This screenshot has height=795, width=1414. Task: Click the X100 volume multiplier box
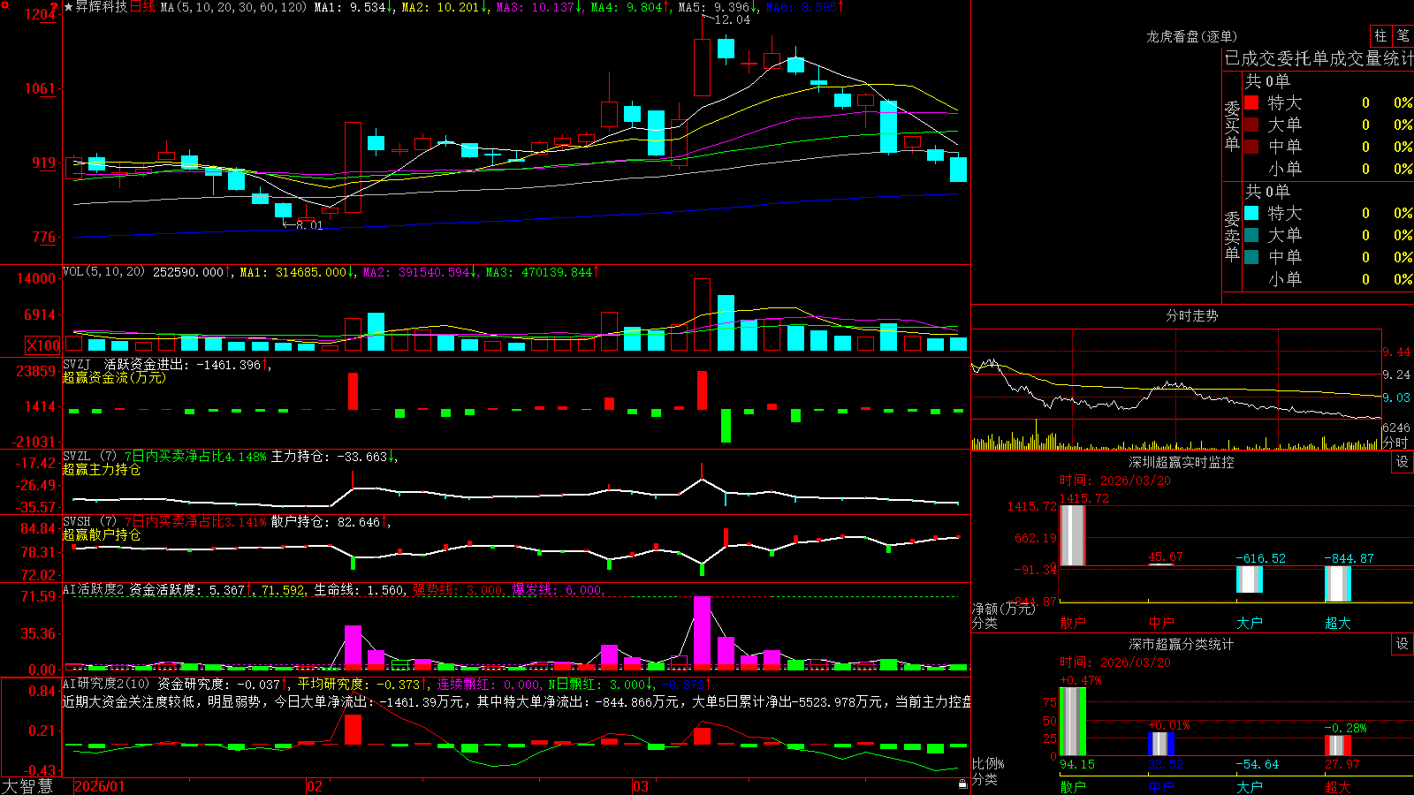(x=43, y=345)
